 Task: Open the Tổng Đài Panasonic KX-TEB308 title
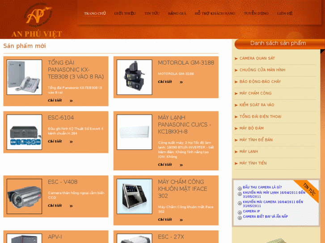click(76, 70)
